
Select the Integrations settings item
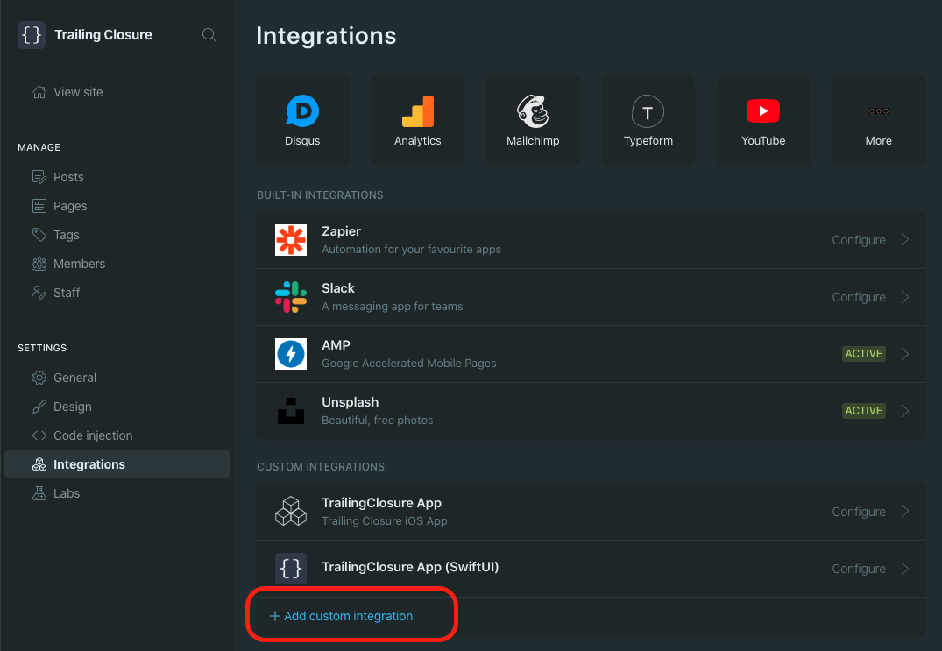point(117,464)
